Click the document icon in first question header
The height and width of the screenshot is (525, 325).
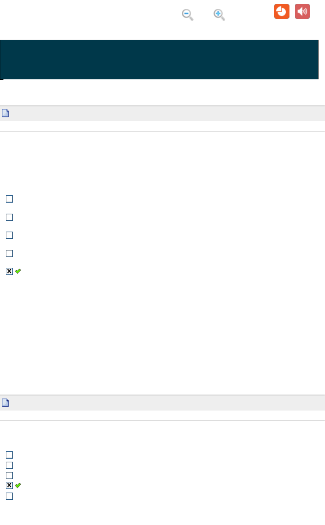[6, 113]
